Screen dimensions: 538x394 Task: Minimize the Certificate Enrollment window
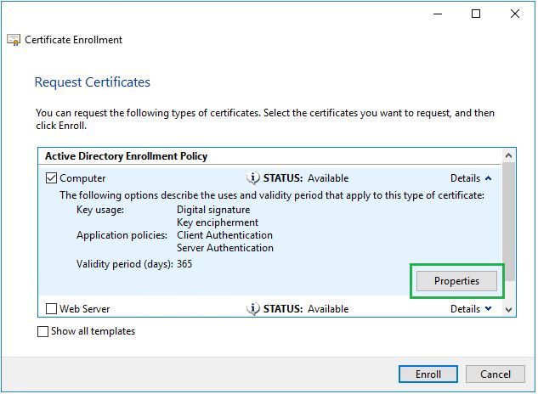click(438, 14)
